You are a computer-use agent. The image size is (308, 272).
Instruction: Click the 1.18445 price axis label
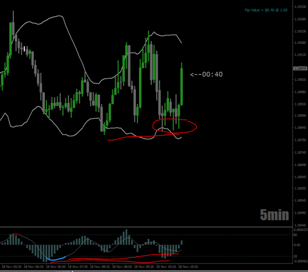coord(300,225)
